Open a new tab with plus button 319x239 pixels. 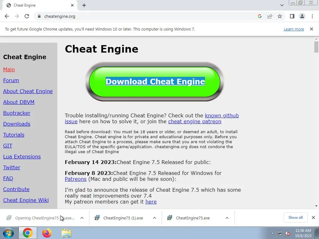point(84,5)
